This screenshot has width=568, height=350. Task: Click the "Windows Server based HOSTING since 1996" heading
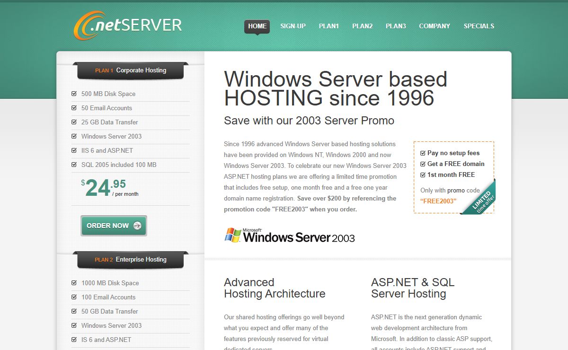pyautogui.click(x=336, y=88)
